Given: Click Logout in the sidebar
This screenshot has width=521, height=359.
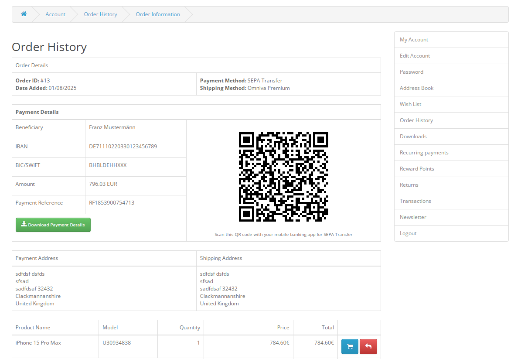Looking at the screenshot, I should tap(451, 233).
